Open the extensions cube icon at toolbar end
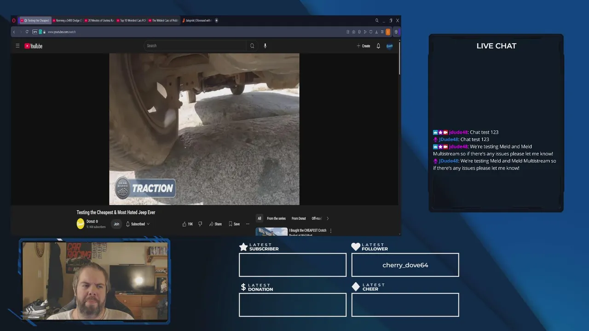The image size is (589, 331). pos(396,32)
